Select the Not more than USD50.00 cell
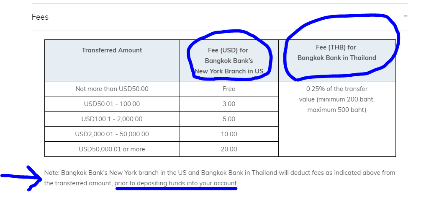Viewport: 434px width, 200px height. 112,89
